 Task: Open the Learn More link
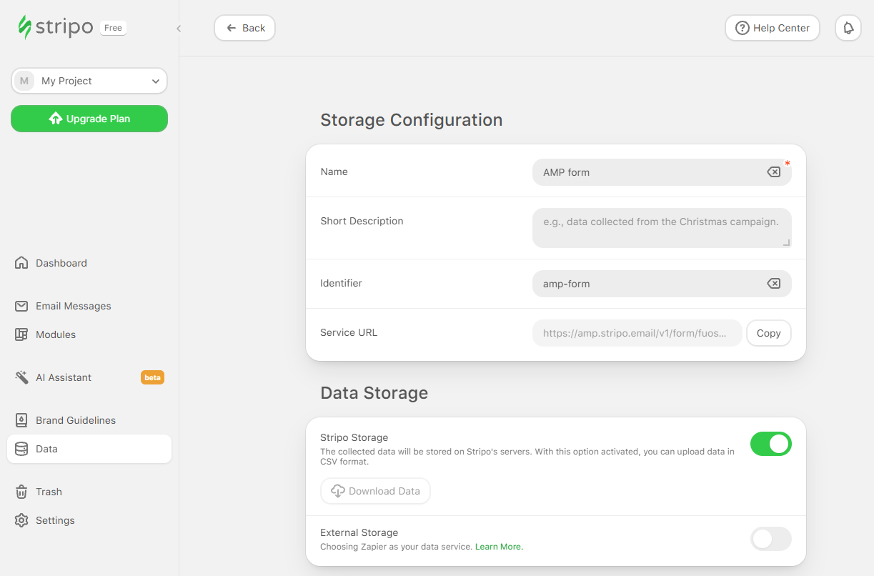click(499, 547)
